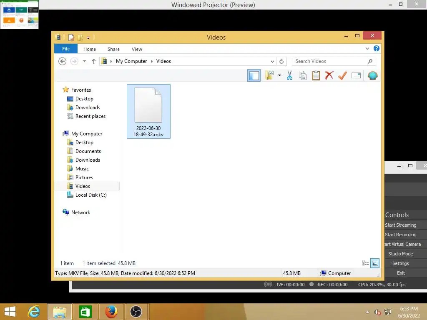The image size is (427, 320).
Task: Switch to the Home ribbon tab
Action: point(90,49)
